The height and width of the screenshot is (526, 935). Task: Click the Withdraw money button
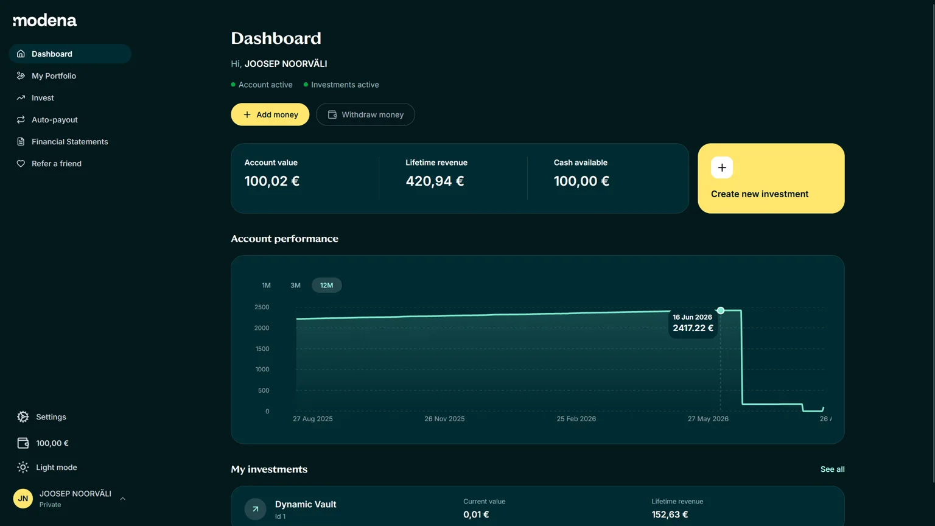(365, 114)
